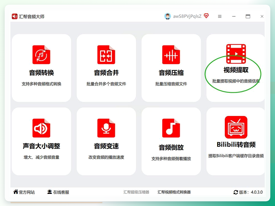Open the 声音大小调整 speaker icon
This screenshot has width=275, height=206.
[x=41, y=128]
